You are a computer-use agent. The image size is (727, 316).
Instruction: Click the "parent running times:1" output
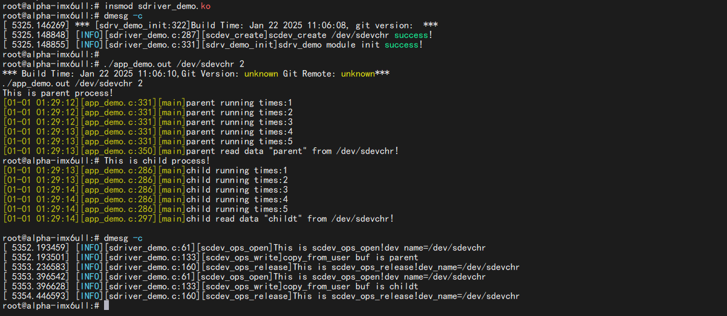[239, 103]
